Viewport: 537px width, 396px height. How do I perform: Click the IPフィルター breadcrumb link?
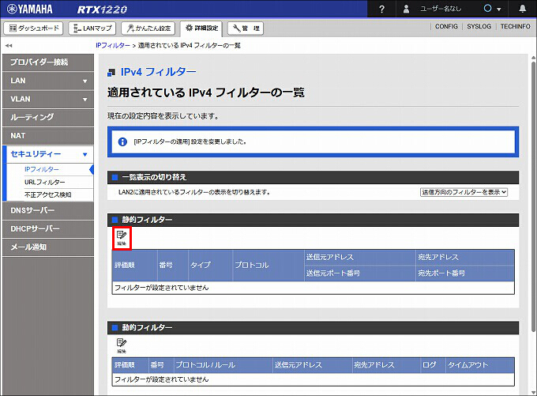113,45
